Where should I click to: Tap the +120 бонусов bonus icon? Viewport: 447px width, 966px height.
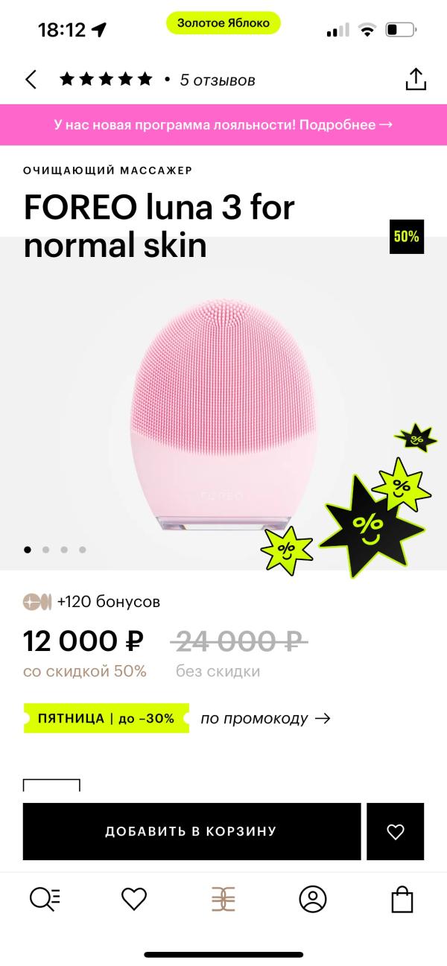click(x=37, y=602)
